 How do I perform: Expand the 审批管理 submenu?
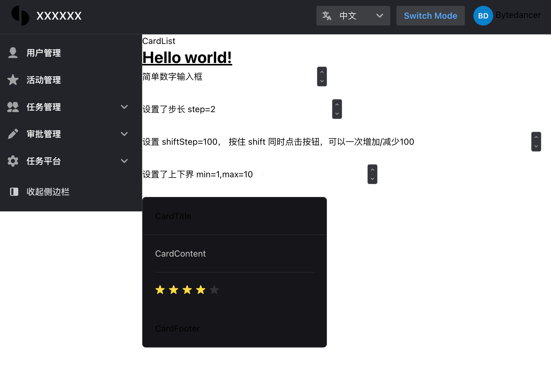124,134
